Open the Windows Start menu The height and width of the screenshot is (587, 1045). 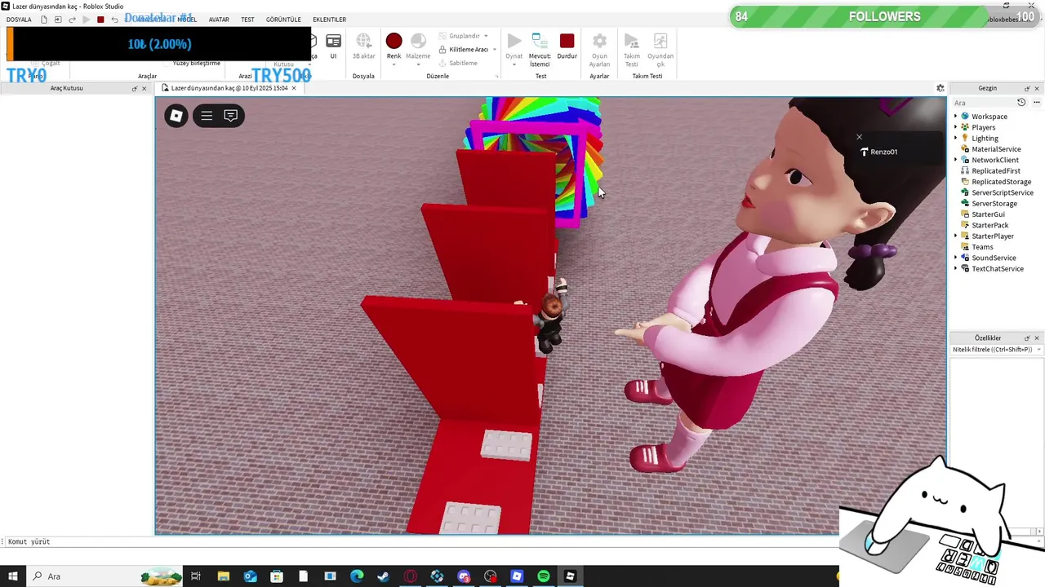[x=12, y=576]
